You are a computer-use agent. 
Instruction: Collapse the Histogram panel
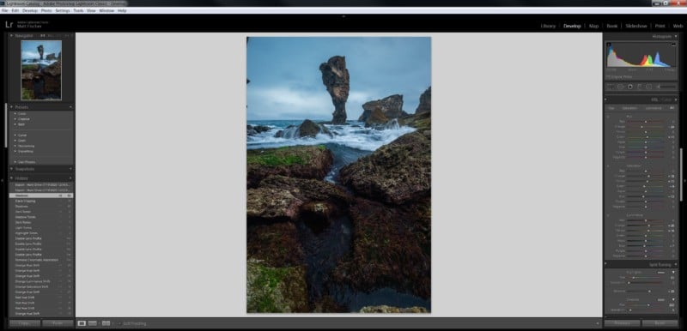coord(675,37)
